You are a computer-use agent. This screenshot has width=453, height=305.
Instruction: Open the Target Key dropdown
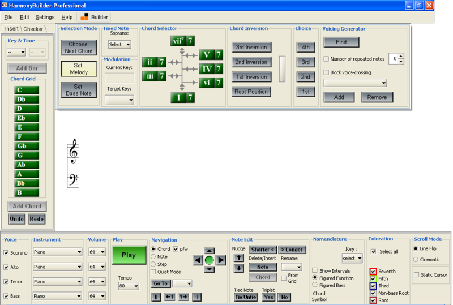pos(119,100)
